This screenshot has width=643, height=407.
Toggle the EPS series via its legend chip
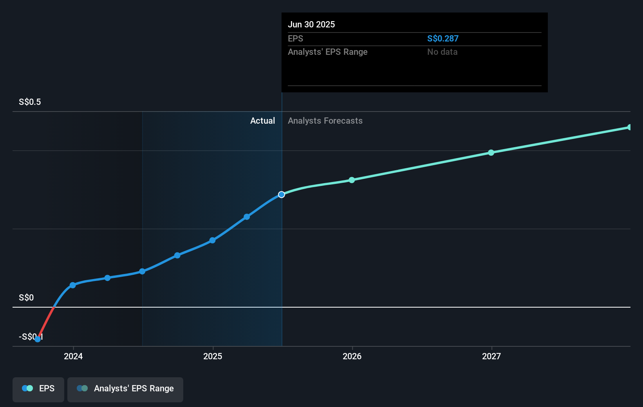[x=38, y=389]
